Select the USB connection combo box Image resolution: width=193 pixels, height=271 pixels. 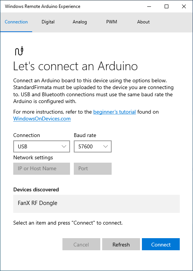point(42,146)
